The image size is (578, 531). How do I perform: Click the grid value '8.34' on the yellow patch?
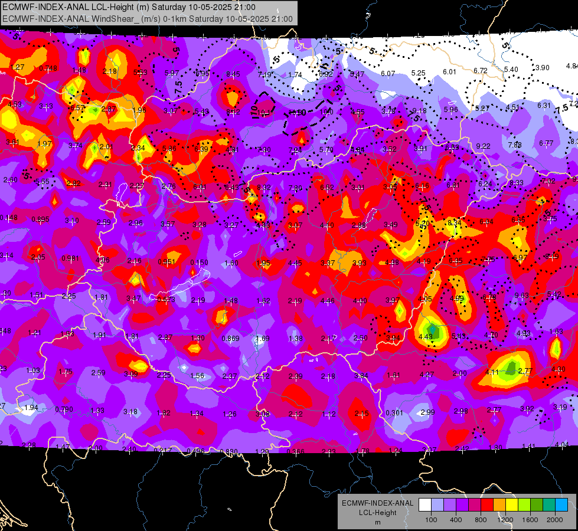(454, 222)
